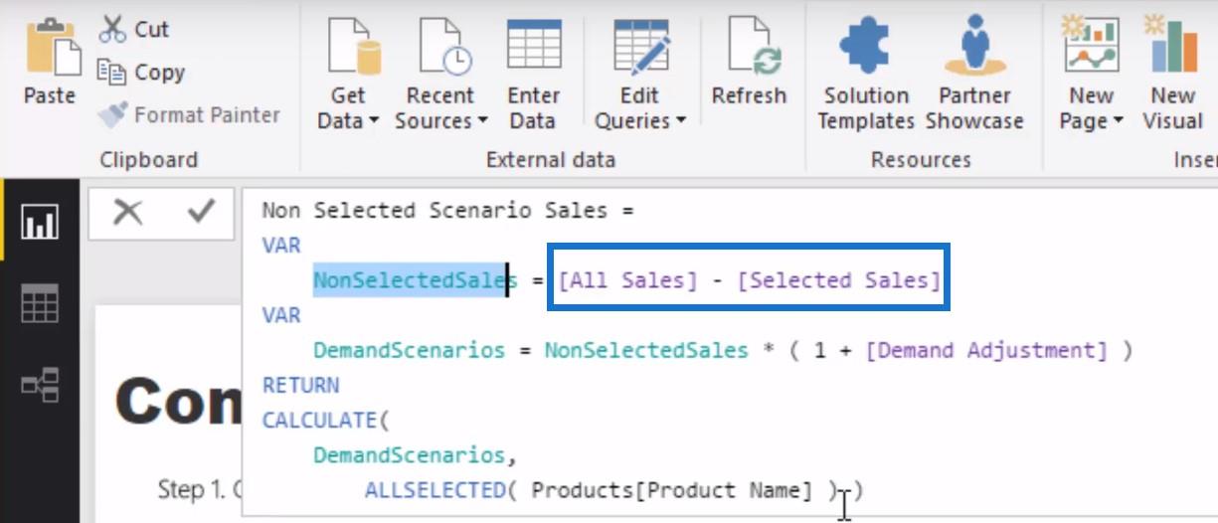The width and height of the screenshot is (1218, 523).
Task: Open the Partner Showcase icon
Action: click(x=974, y=46)
